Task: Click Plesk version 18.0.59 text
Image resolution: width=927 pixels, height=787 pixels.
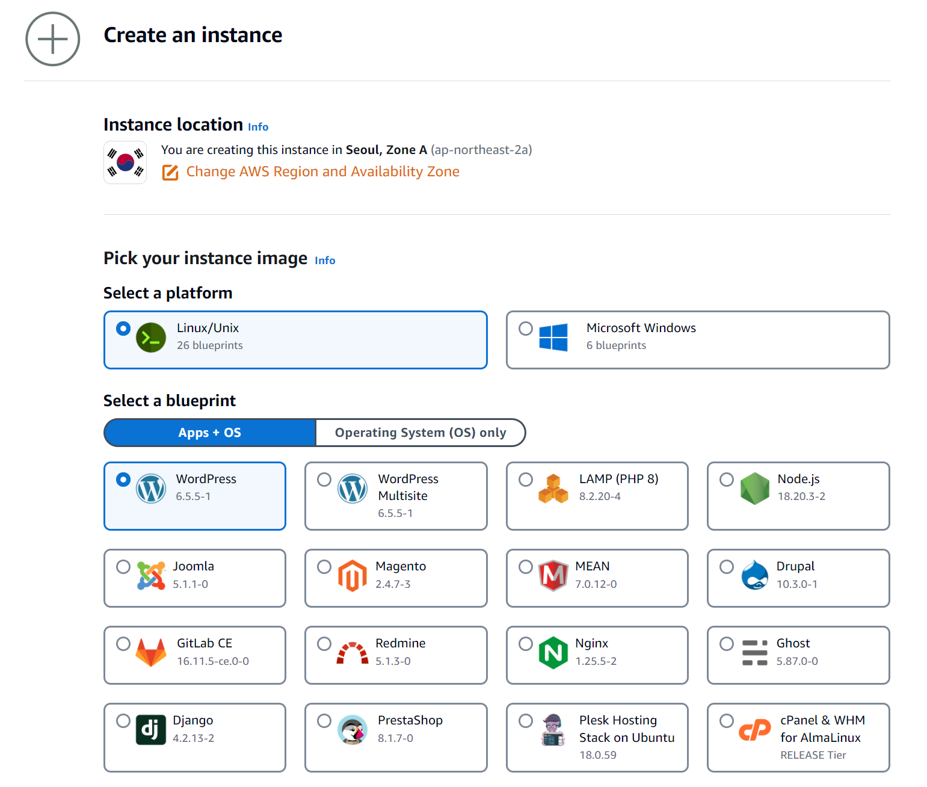Action: pyautogui.click(x=598, y=755)
